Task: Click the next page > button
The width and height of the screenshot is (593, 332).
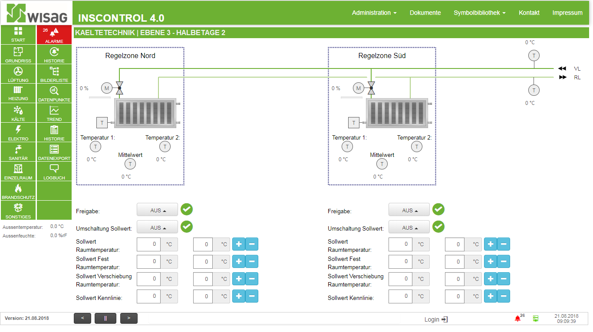Action: [x=128, y=318]
